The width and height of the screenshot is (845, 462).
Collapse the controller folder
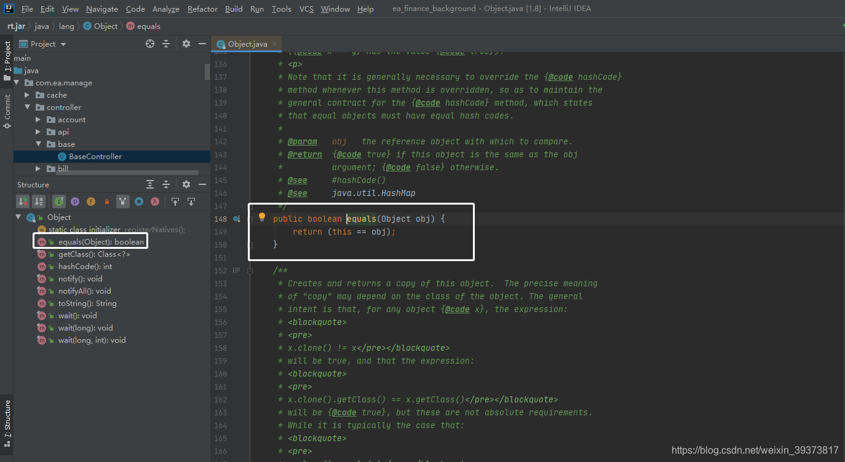(27, 108)
